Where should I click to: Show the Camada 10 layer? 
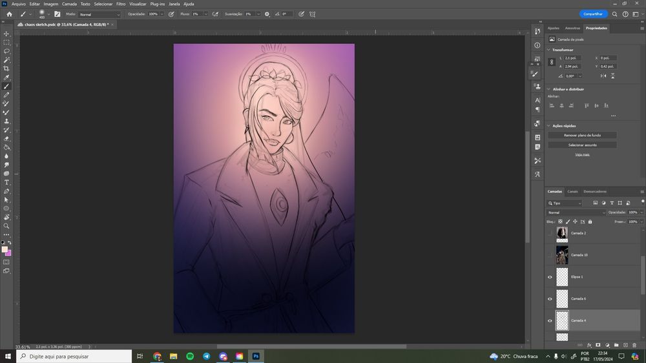point(550,255)
